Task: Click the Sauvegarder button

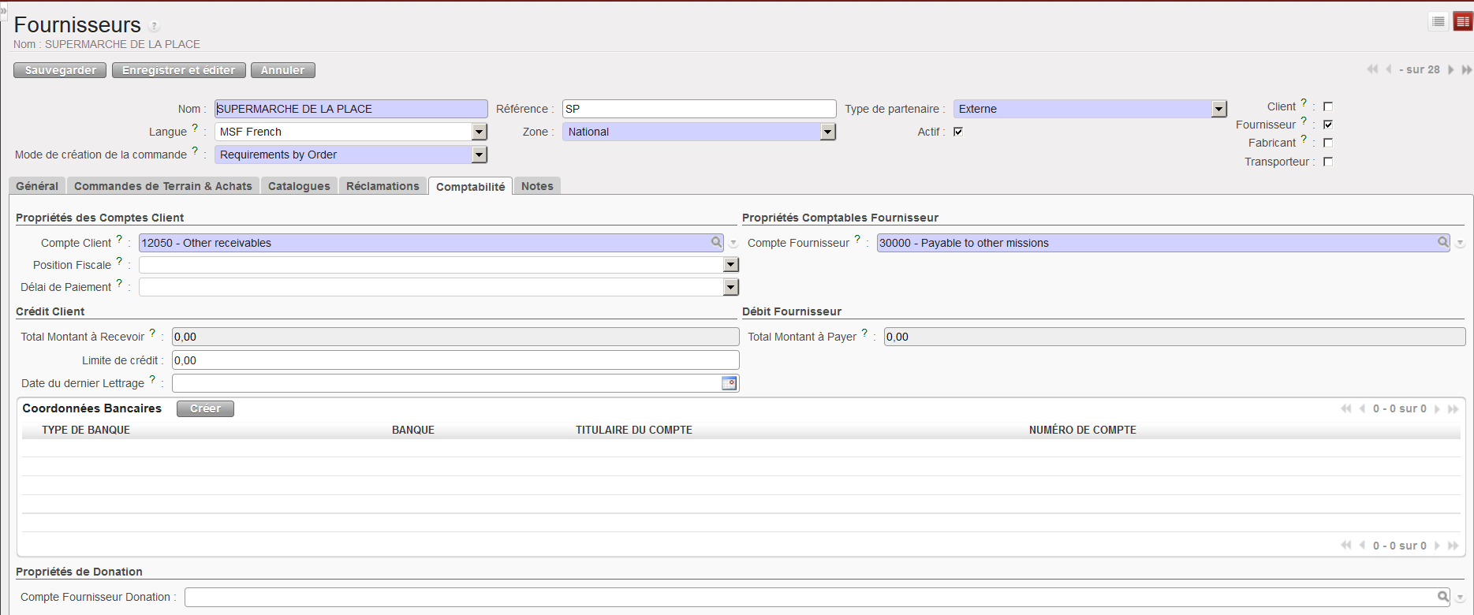Action: (61, 70)
